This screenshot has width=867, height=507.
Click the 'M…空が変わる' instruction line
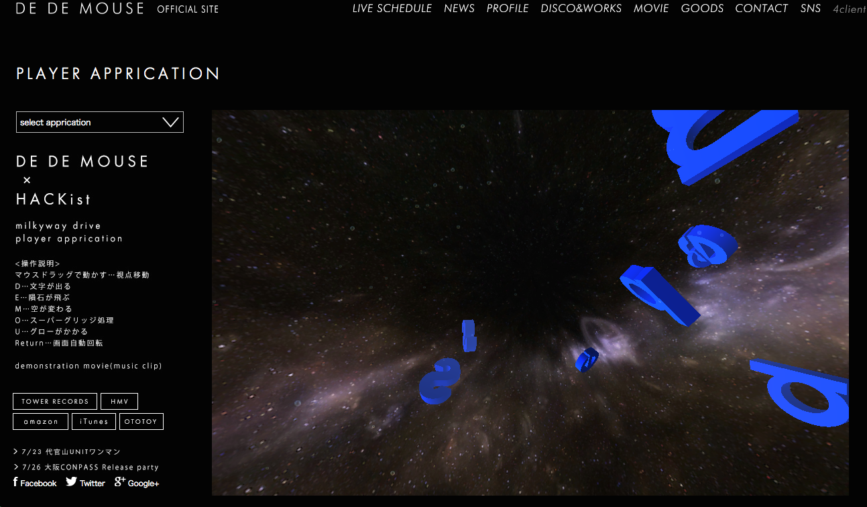click(x=44, y=309)
